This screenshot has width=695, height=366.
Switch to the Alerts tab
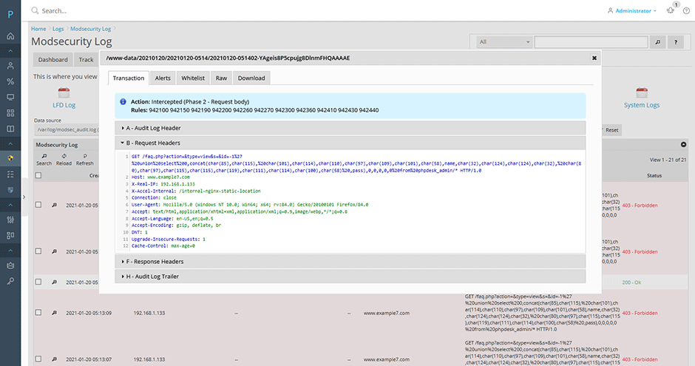163,78
